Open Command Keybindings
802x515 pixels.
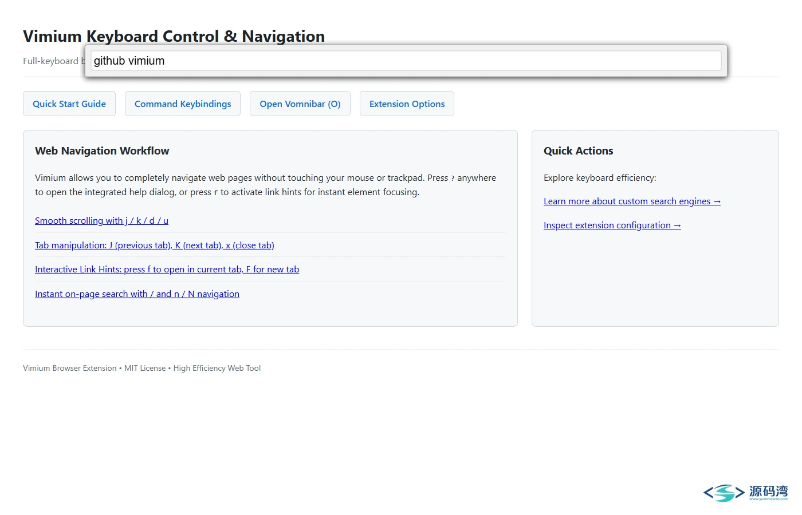pyautogui.click(x=183, y=104)
